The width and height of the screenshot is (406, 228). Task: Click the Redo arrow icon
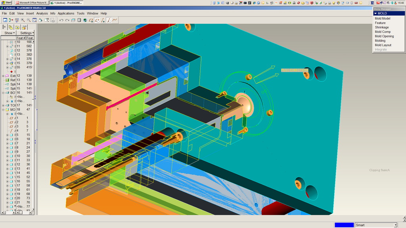tap(67, 20)
